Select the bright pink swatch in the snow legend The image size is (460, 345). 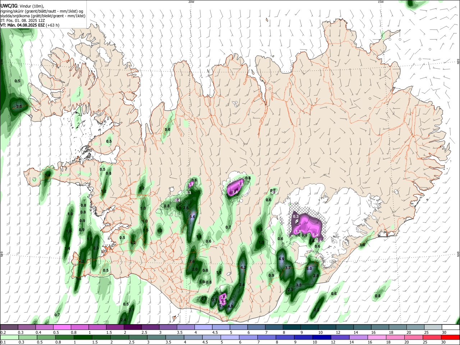pos(62,327)
